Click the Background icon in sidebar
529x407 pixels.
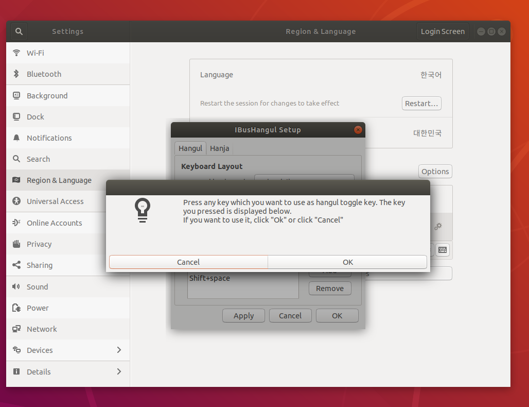click(16, 96)
